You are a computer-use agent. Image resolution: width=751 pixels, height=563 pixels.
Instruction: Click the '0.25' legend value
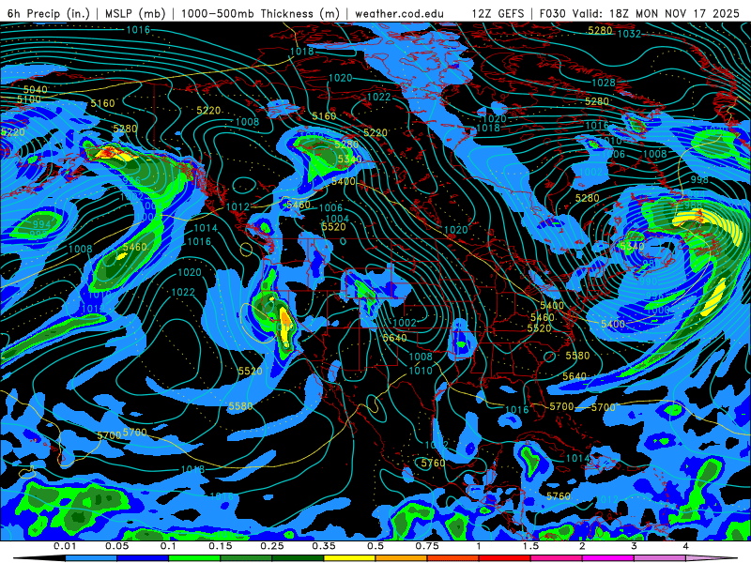(272, 546)
